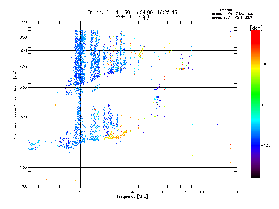Click the y-axis tick label "200"
This screenshot has width=279, height=209.
point(23,117)
